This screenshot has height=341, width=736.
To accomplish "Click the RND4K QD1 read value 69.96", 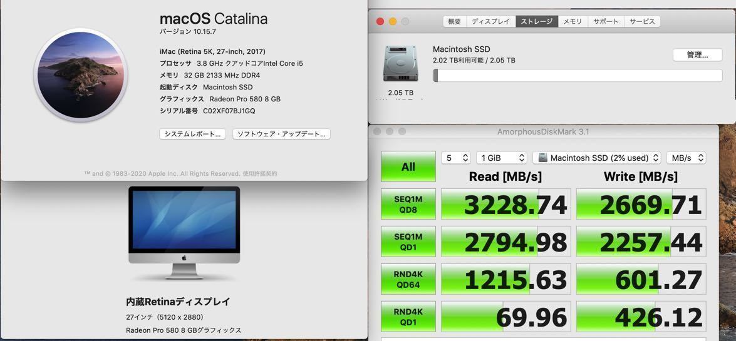I will click(x=506, y=317).
